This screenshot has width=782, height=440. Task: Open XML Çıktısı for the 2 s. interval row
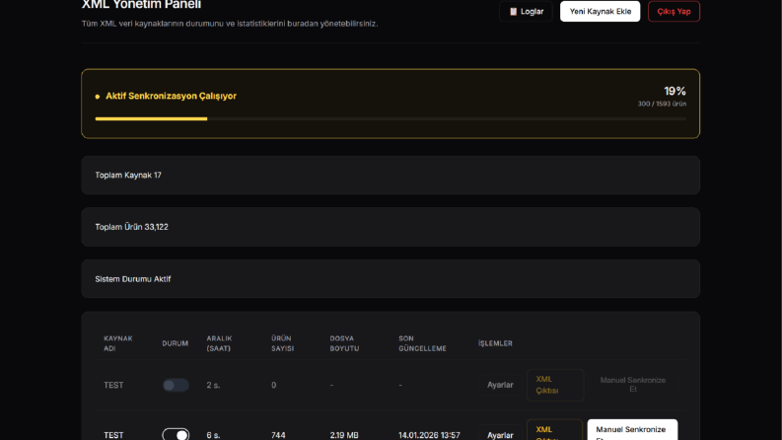555,385
